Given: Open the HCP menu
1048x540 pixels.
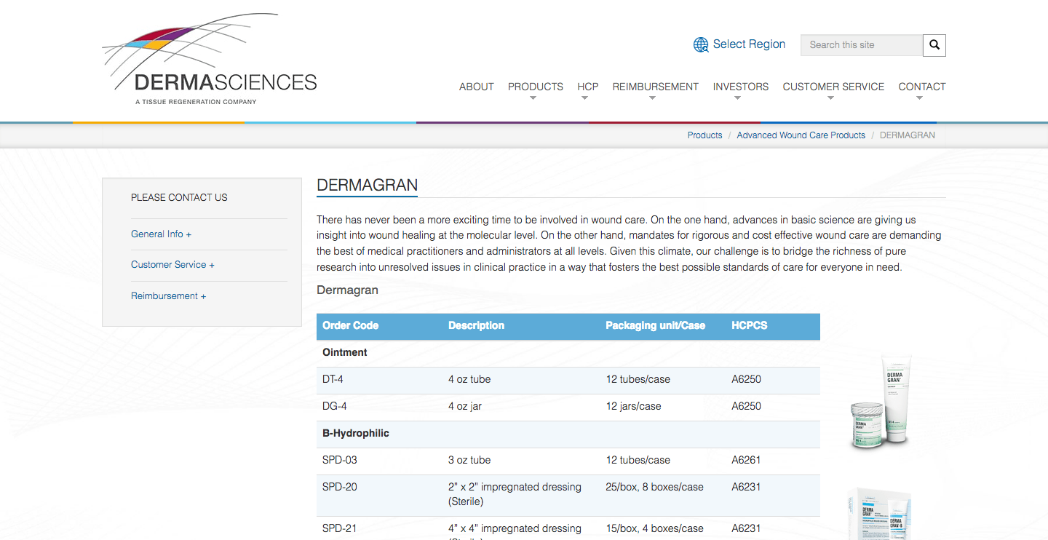Looking at the screenshot, I should click(588, 87).
